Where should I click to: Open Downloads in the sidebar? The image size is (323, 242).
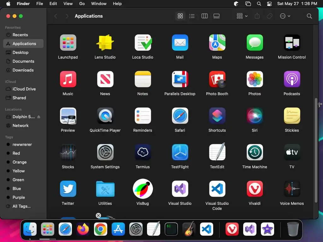23,70
